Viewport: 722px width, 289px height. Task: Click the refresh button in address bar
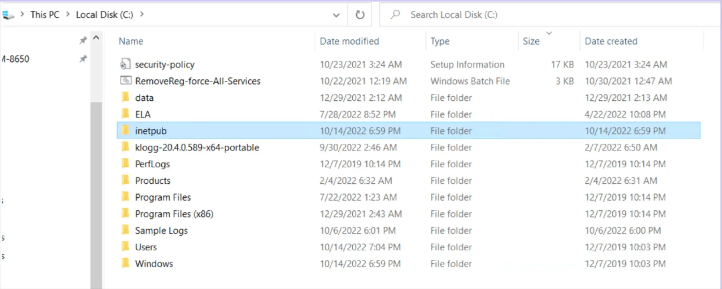coord(360,15)
